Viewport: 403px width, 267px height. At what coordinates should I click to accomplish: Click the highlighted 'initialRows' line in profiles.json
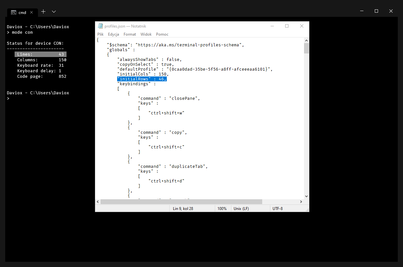point(142,79)
